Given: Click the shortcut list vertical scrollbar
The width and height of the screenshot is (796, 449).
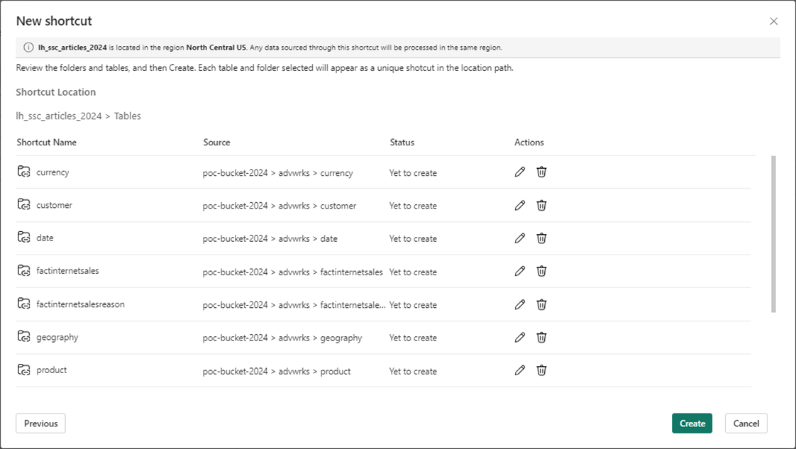Looking at the screenshot, I should coord(773,234).
